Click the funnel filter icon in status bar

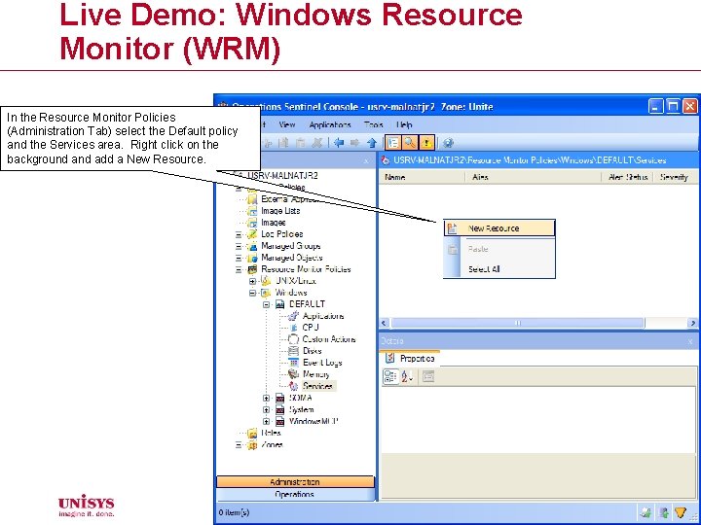(x=681, y=512)
